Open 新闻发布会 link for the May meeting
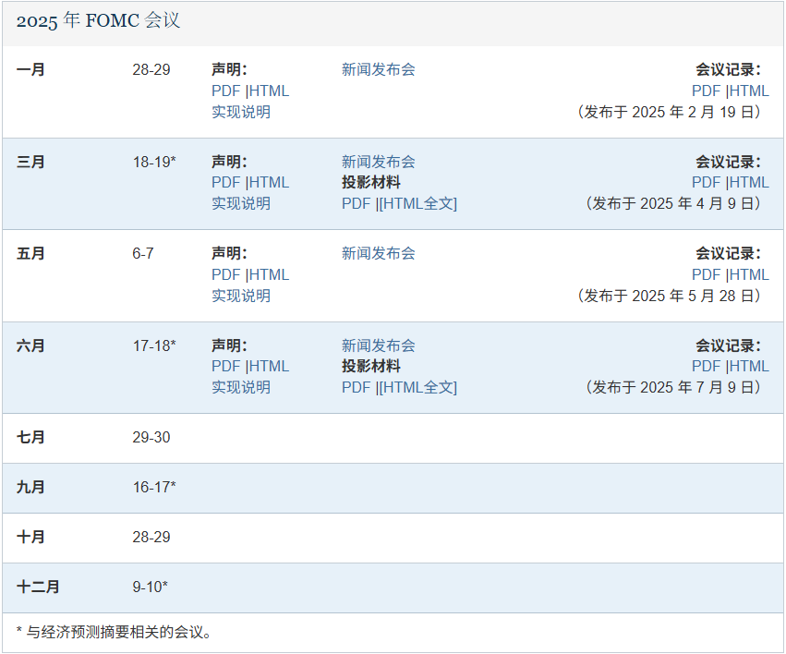The width and height of the screenshot is (786, 654). click(379, 254)
